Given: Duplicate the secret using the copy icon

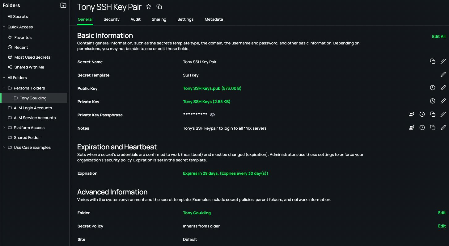Looking at the screenshot, I should pos(159,6).
